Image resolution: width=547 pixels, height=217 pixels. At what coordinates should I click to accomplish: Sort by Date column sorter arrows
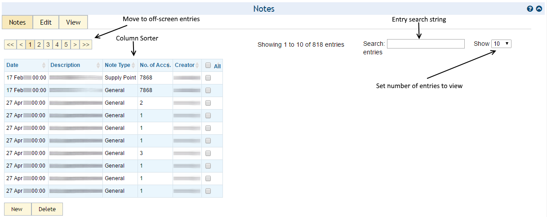44,66
